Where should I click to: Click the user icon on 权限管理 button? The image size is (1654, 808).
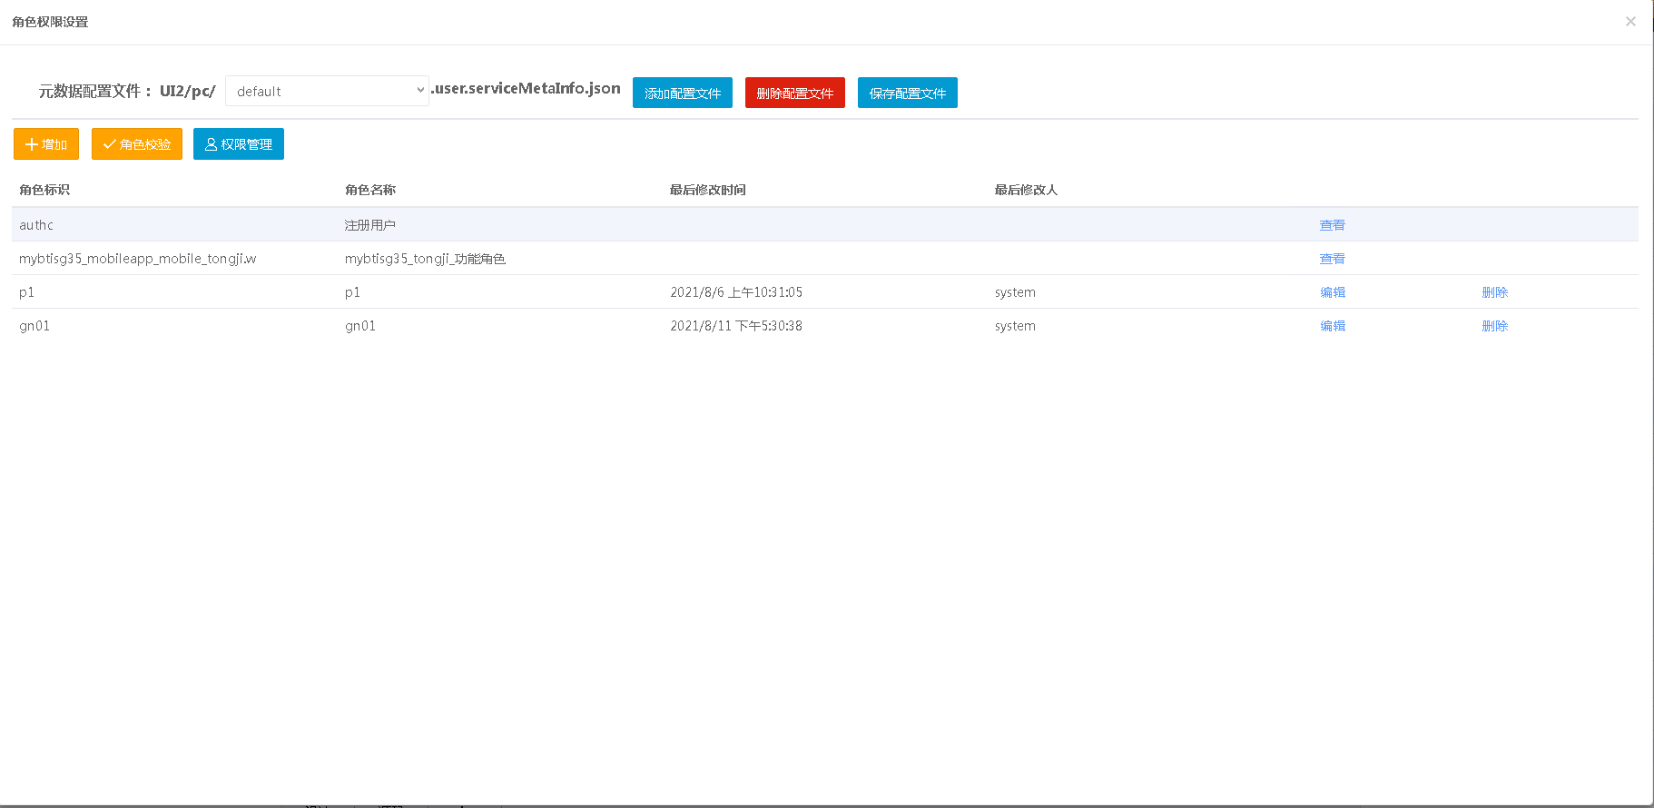pyautogui.click(x=211, y=144)
